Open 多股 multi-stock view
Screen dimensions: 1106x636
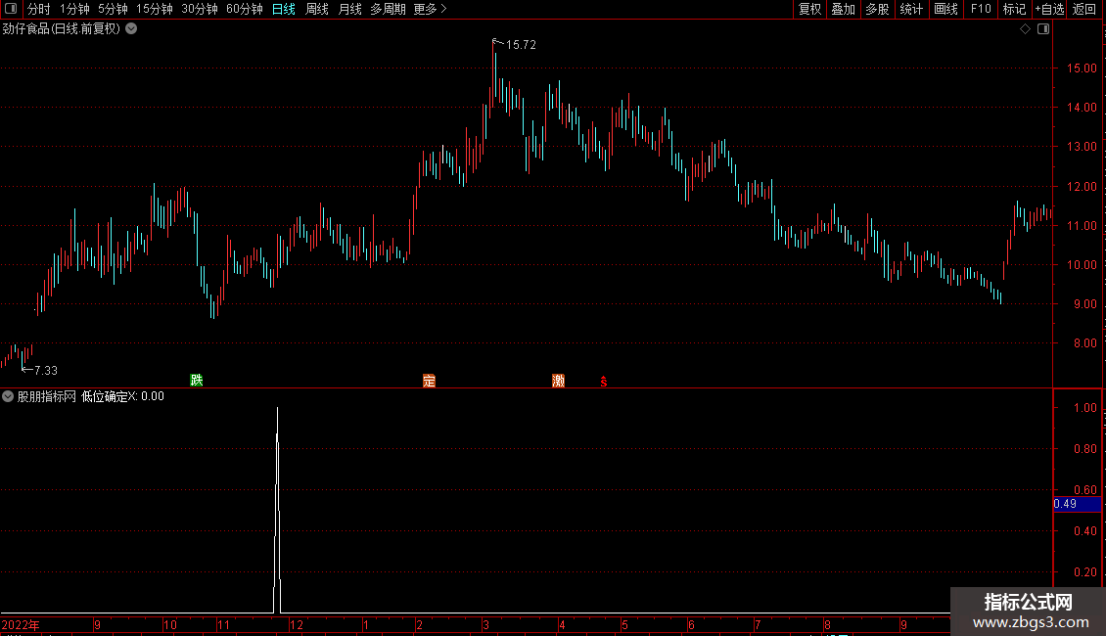pyautogui.click(x=877, y=9)
